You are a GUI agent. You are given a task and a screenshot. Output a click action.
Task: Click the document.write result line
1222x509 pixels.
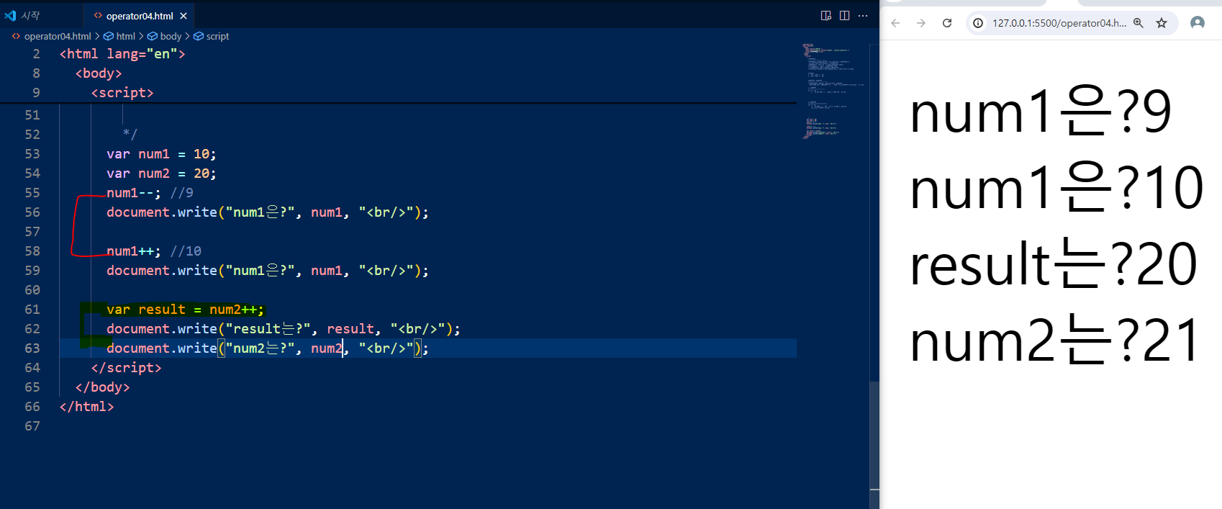284,329
